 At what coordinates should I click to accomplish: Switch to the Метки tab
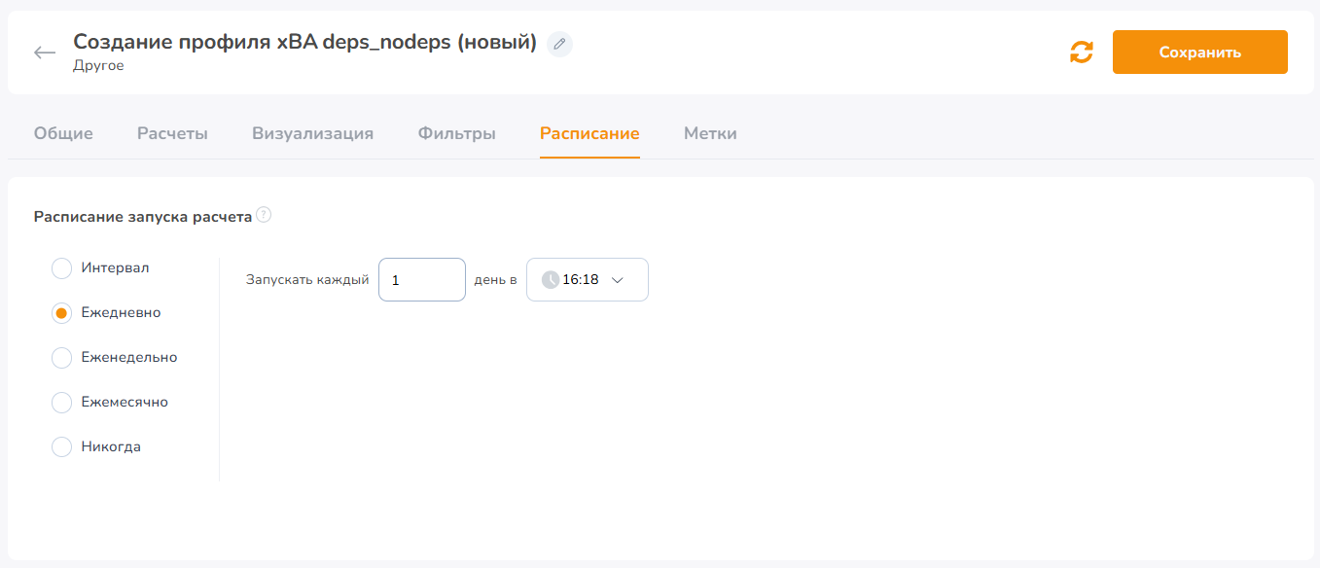point(710,134)
